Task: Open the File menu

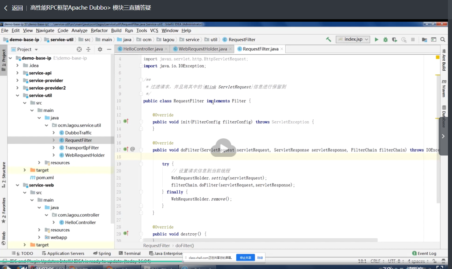Action: tap(5, 30)
